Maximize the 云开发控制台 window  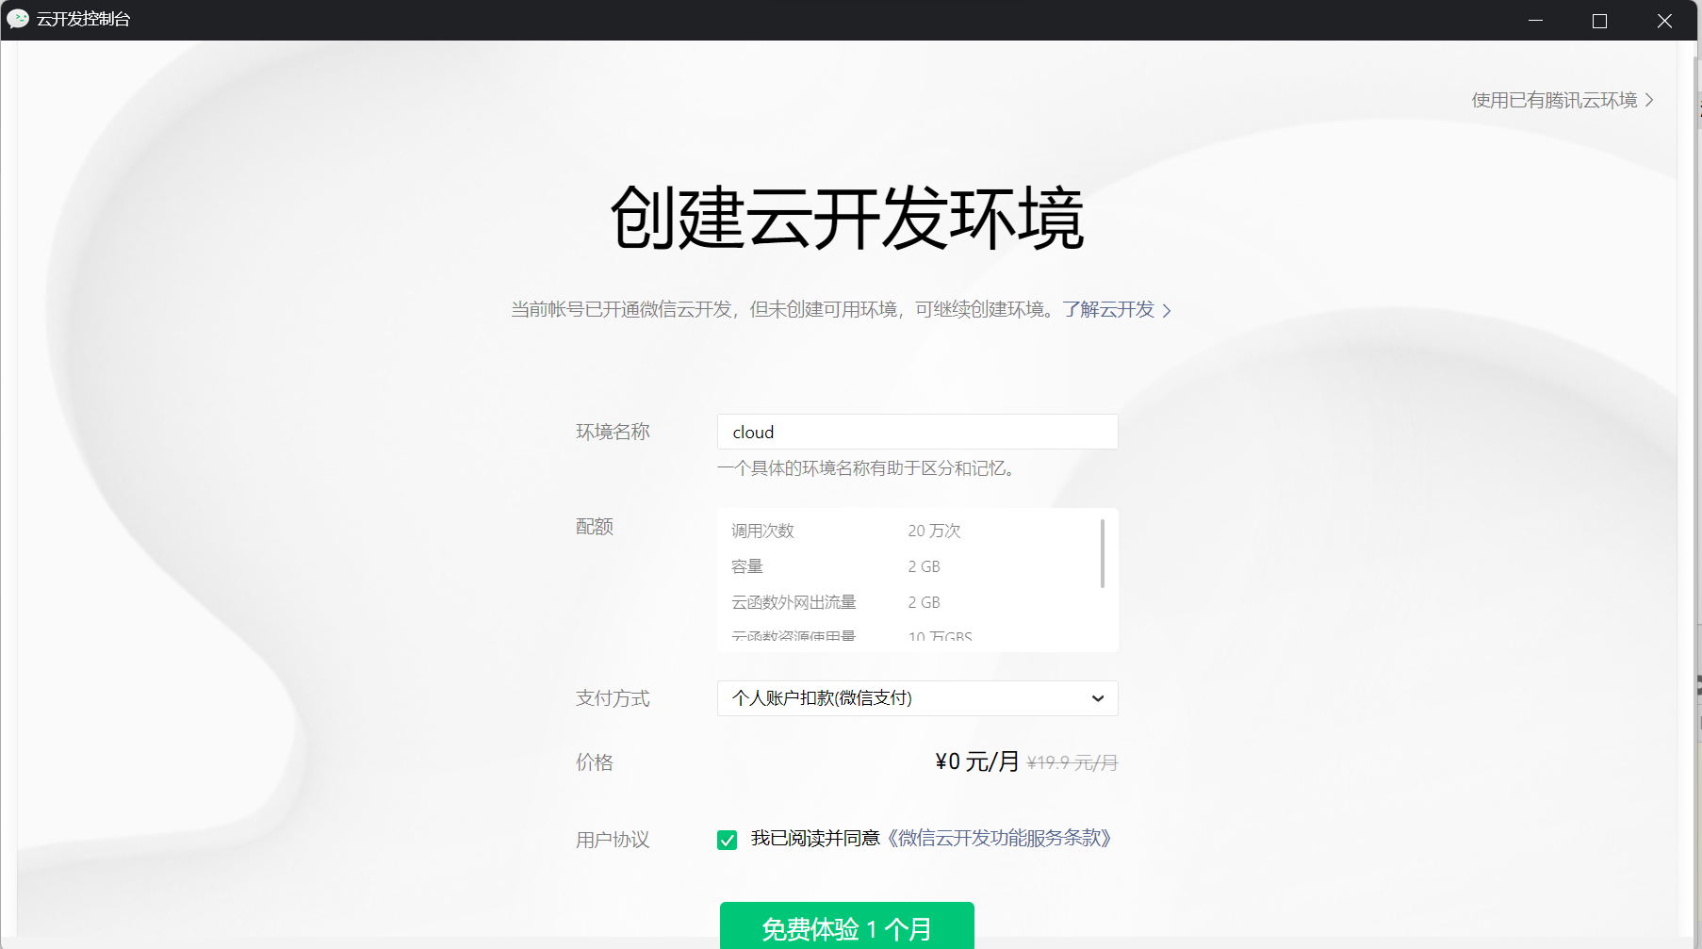[1599, 20]
